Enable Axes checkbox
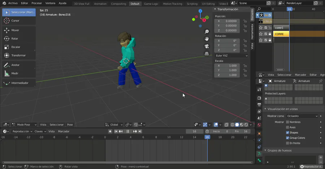The height and width of the screenshot is (169, 325). click(287, 127)
